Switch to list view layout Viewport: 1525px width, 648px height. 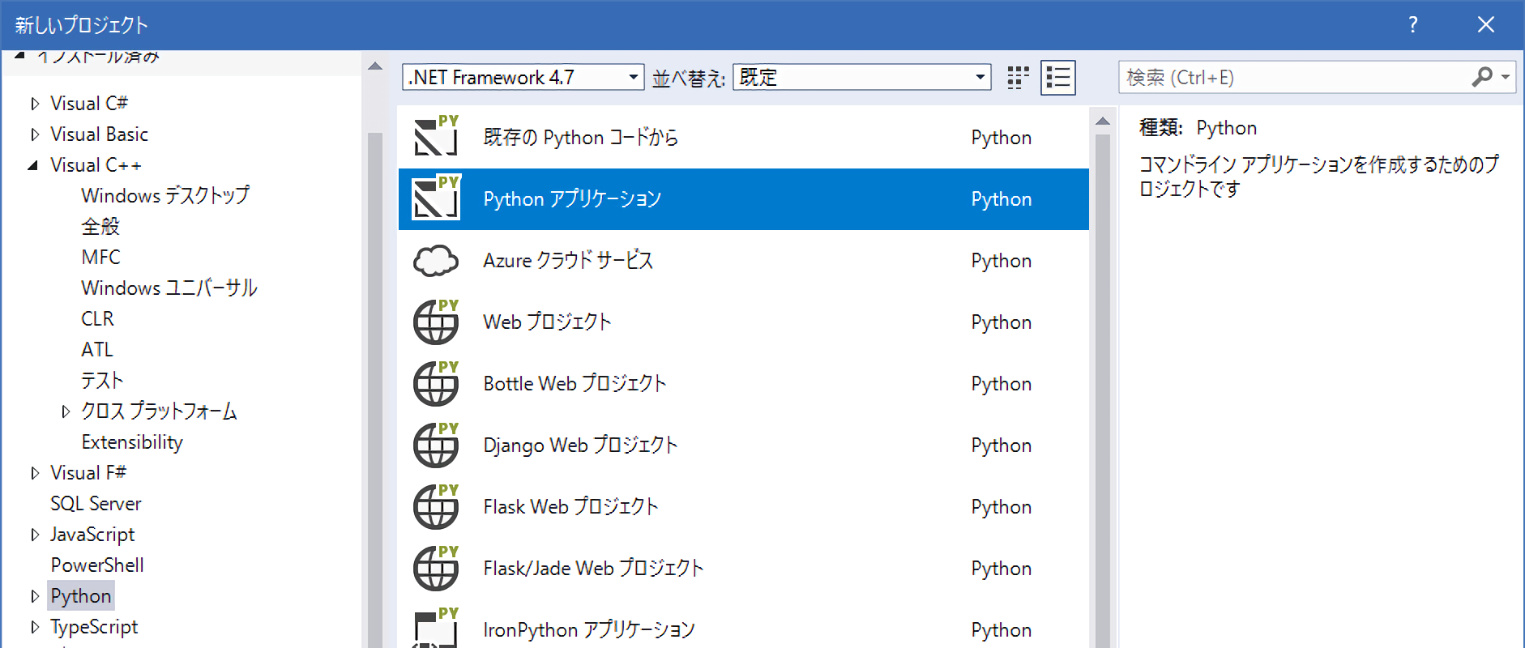point(1058,78)
